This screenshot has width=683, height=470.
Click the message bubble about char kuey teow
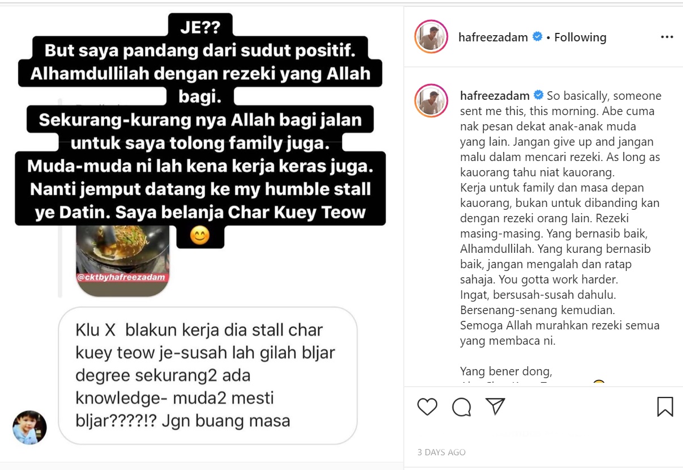click(x=208, y=375)
